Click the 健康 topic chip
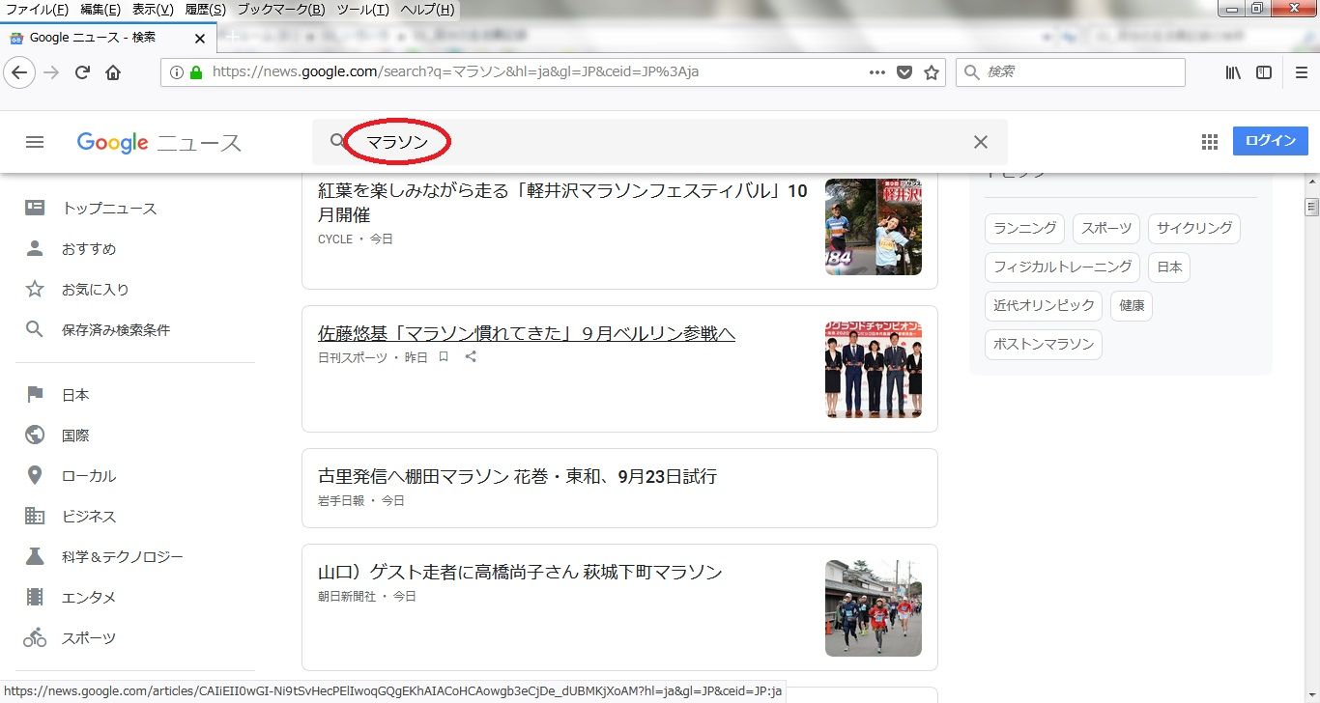Viewport: 1320px width, 703px height. point(1132,305)
